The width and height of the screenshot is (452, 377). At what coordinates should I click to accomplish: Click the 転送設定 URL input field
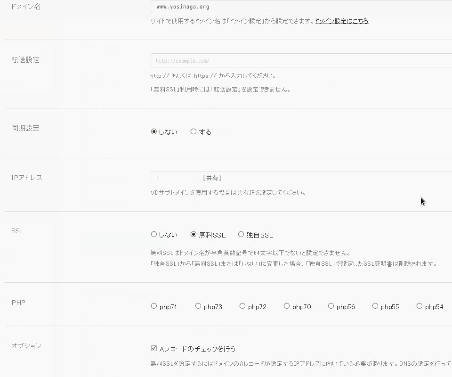pyautogui.click(x=301, y=61)
